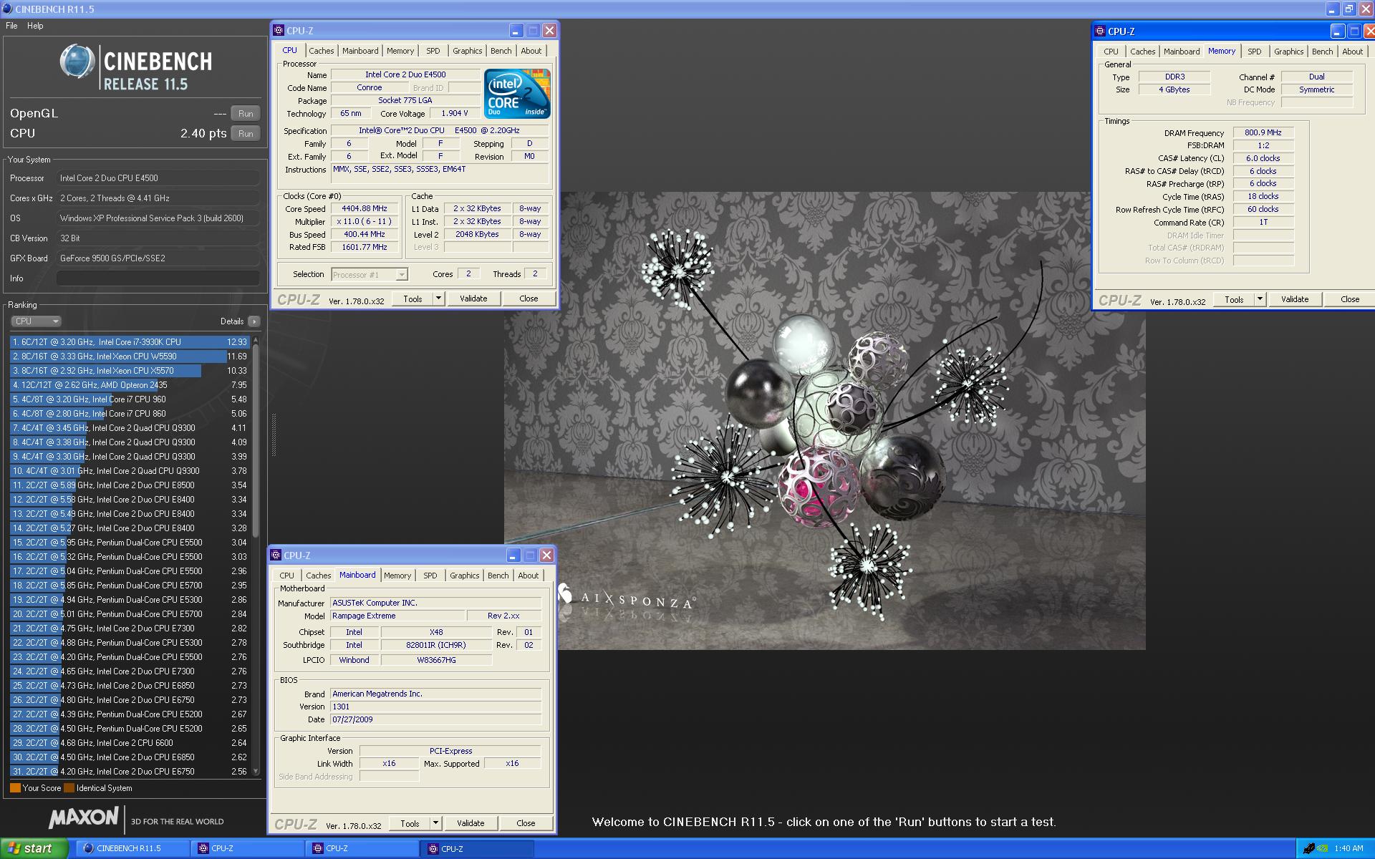Screen dimensions: 1375x859
Task: Click the system tray clock 1:40 AM
Action: tap(1349, 849)
